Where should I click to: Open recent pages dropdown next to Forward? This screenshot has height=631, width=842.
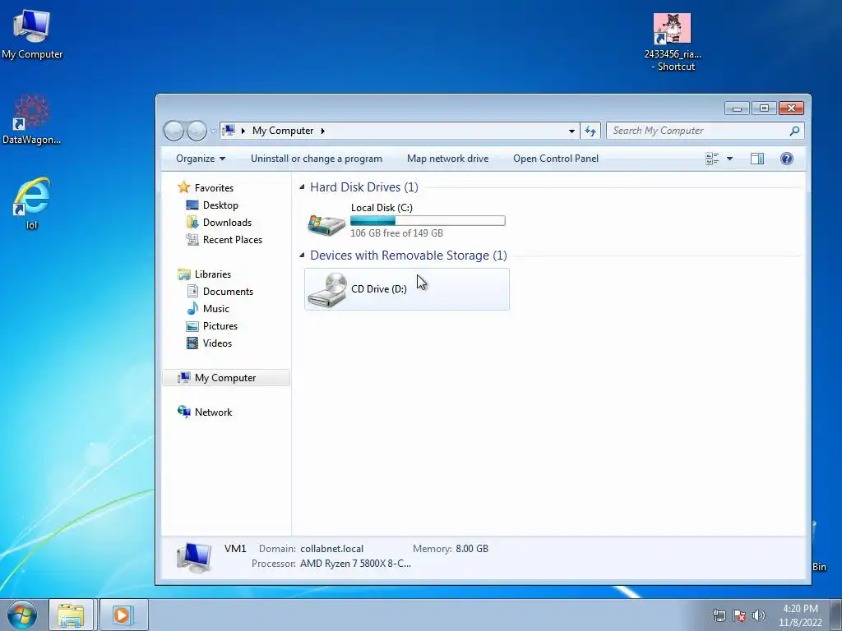pyautogui.click(x=213, y=131)
